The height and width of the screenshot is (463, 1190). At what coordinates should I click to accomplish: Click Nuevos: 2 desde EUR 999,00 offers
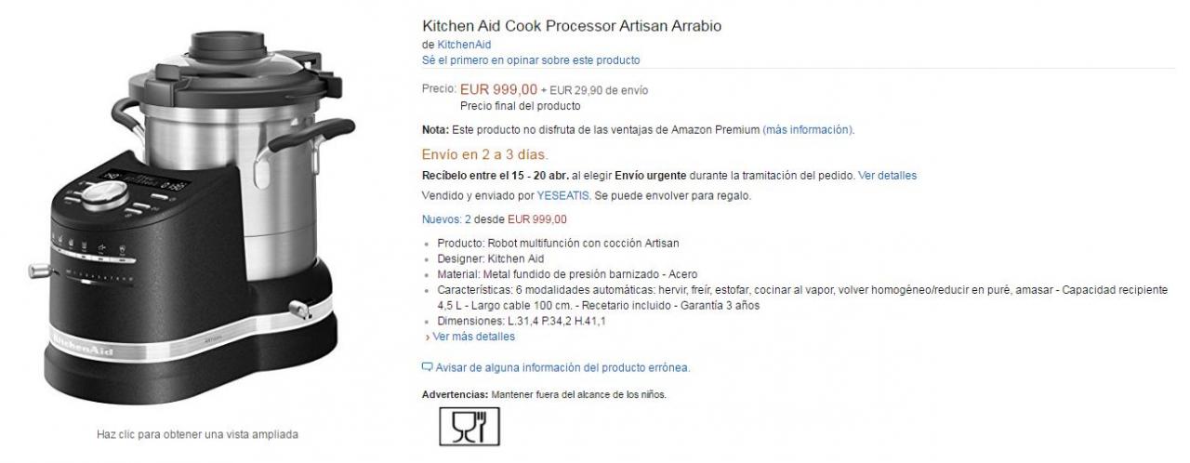(494, 220)
